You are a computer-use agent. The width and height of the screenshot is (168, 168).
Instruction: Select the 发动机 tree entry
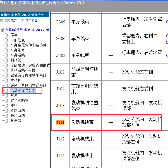(16, 80)
